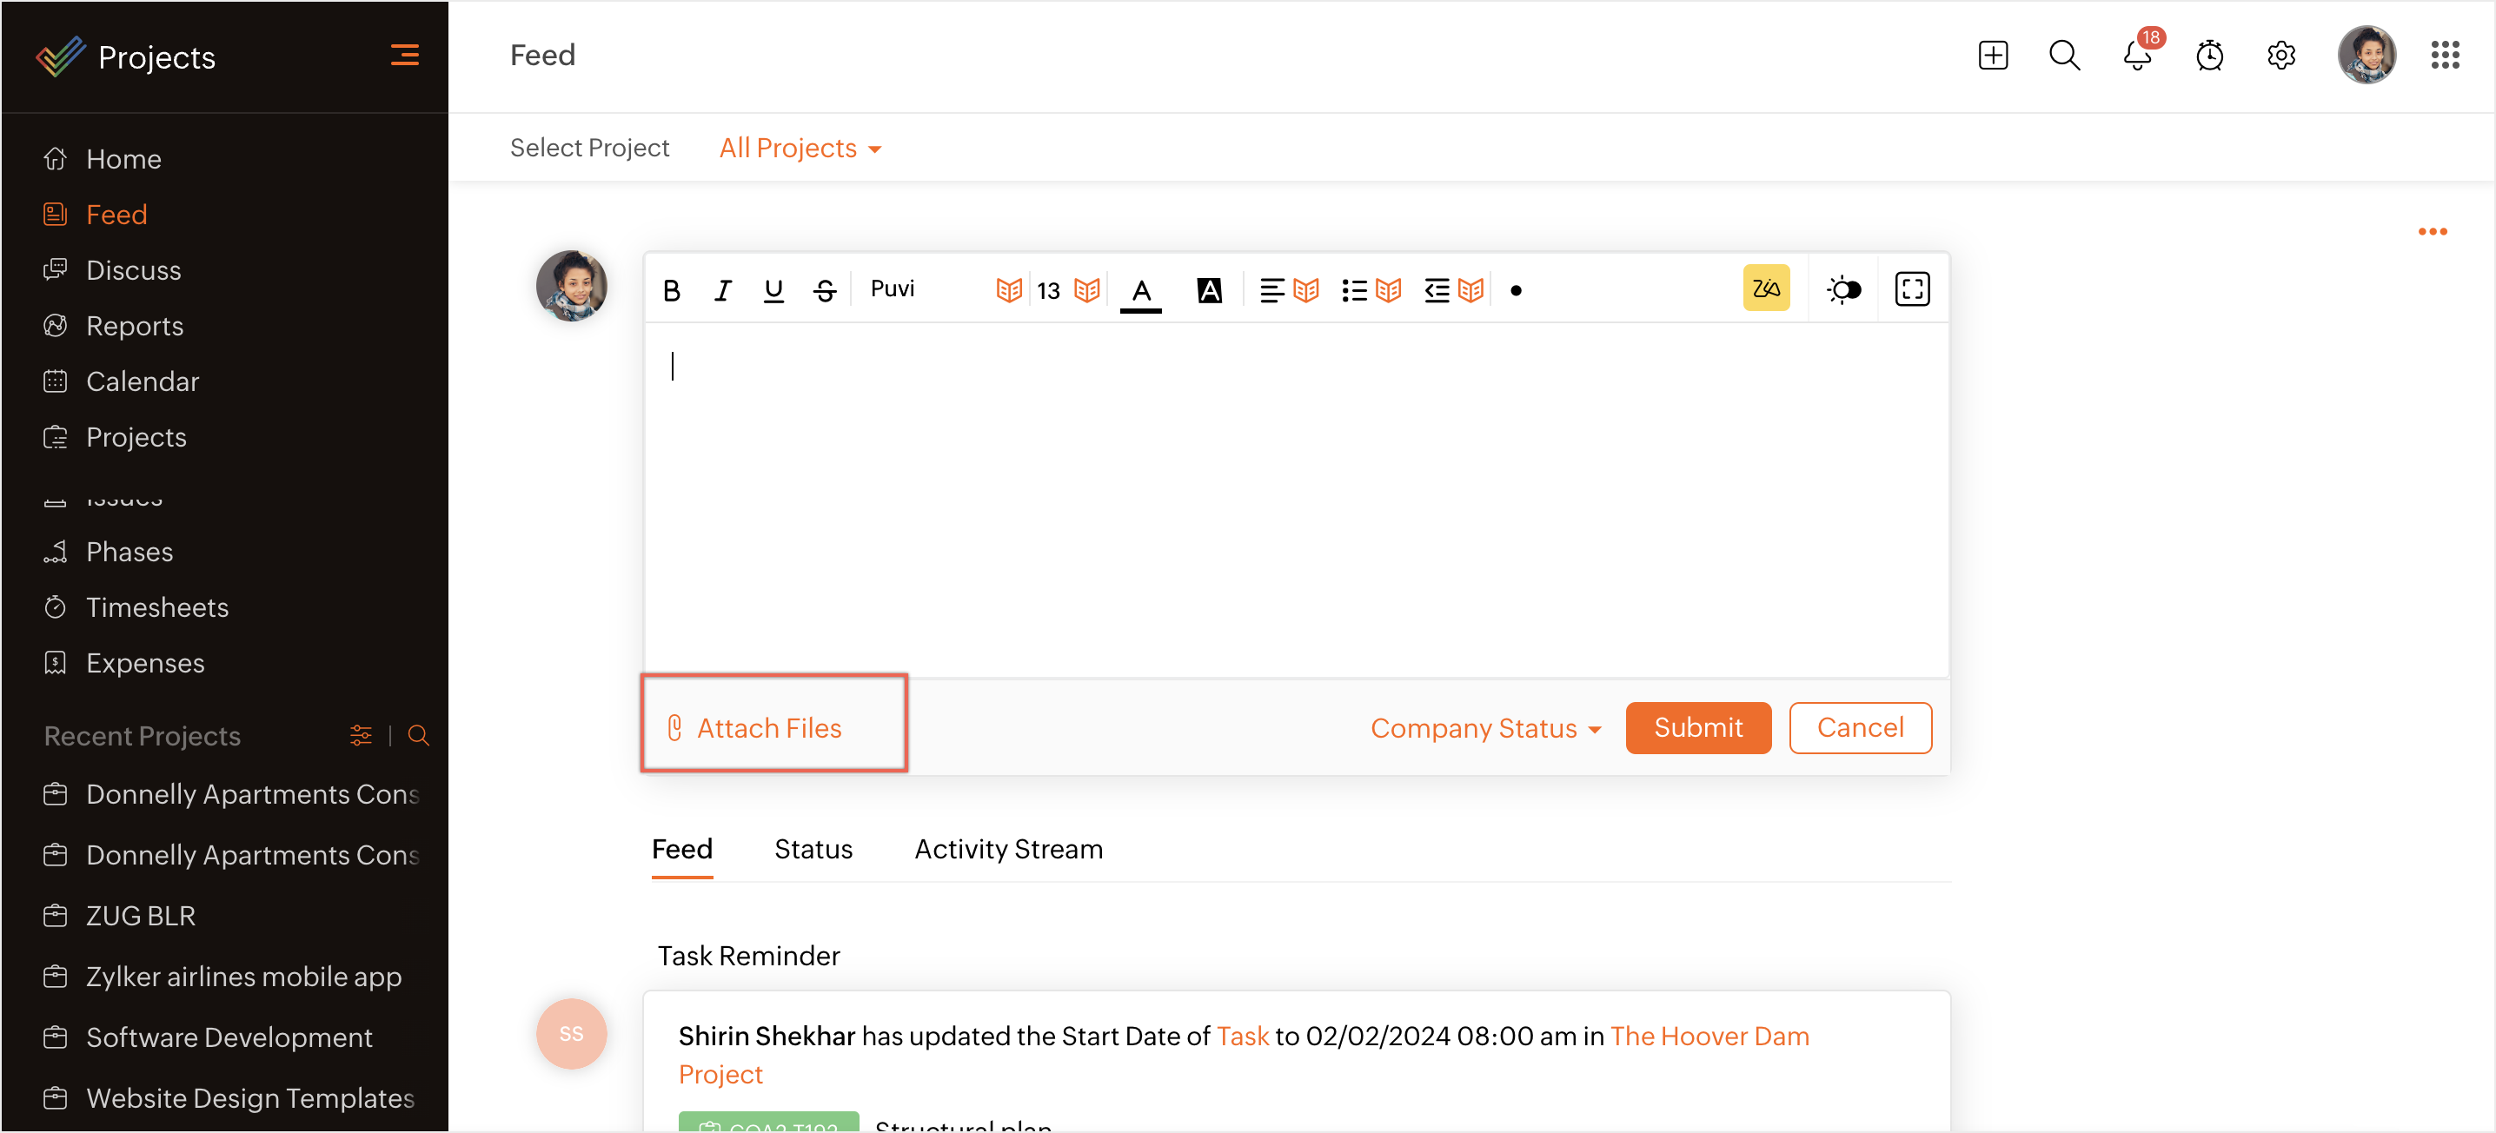The image size is (2496, 1133).
Task: Expand the Company Status dropdown
Action: [x=1484, y=728]
